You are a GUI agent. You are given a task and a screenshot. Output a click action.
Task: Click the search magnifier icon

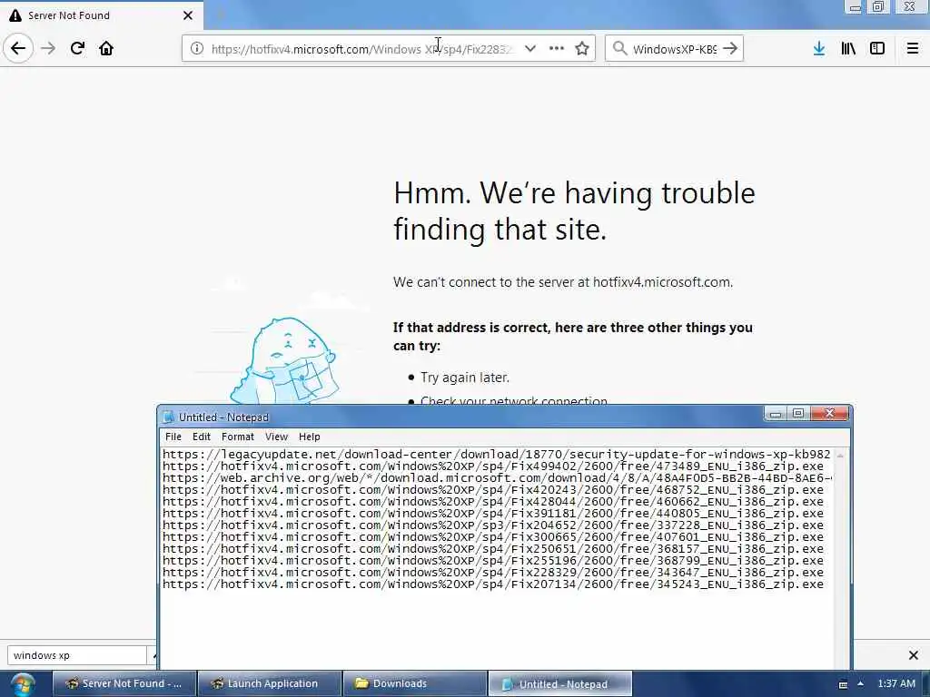click(x=619, y=49)
